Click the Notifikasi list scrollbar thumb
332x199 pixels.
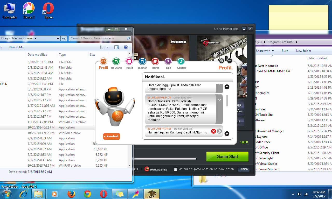tap(227, 101)
